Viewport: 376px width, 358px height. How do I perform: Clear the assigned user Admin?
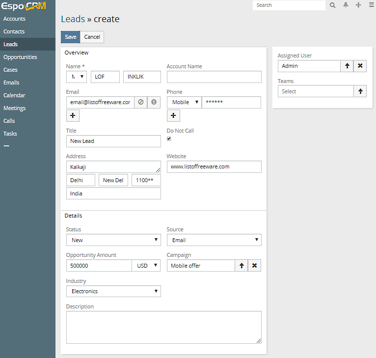click(x=360, y=66)
